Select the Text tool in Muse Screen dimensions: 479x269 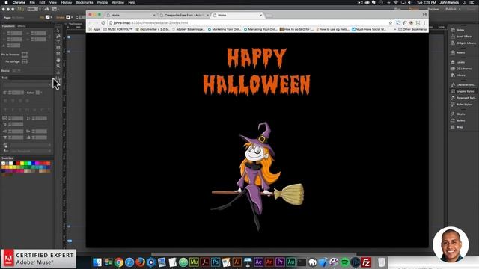point(58,42)
